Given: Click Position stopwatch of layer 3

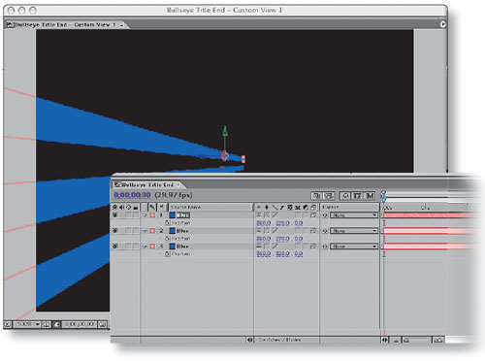Looking at the screenshot, I should pyautogui.click(x=168, y=254).
